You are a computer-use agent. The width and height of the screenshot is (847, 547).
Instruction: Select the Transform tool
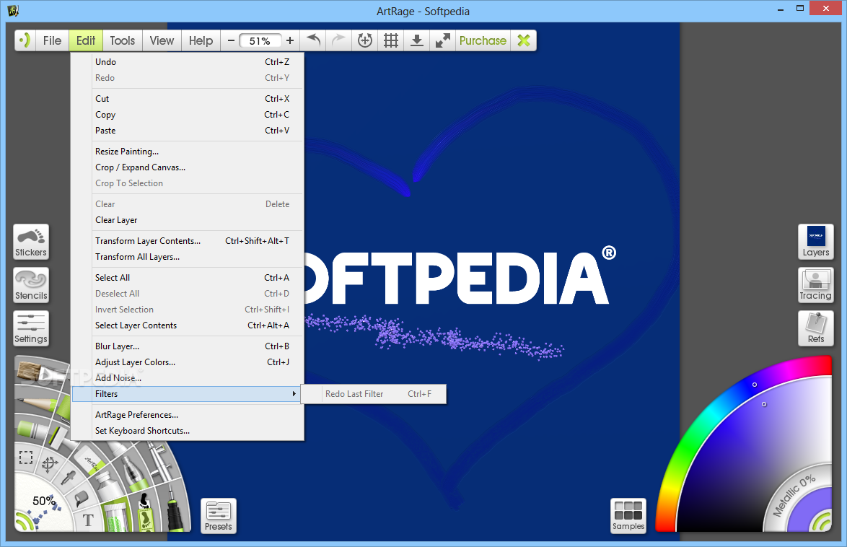click(x=50, y=465)
